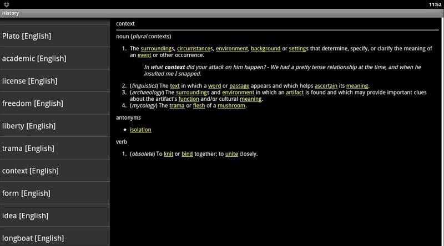This screenshot has height=246, width=444.
Task: Select freedom [English] in history
Action: pos(32,104)
